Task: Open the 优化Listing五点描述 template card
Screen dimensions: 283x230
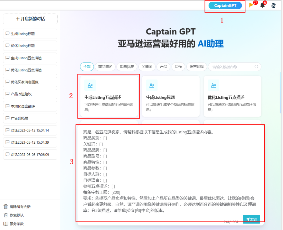Action: click(x=232, y=96)
